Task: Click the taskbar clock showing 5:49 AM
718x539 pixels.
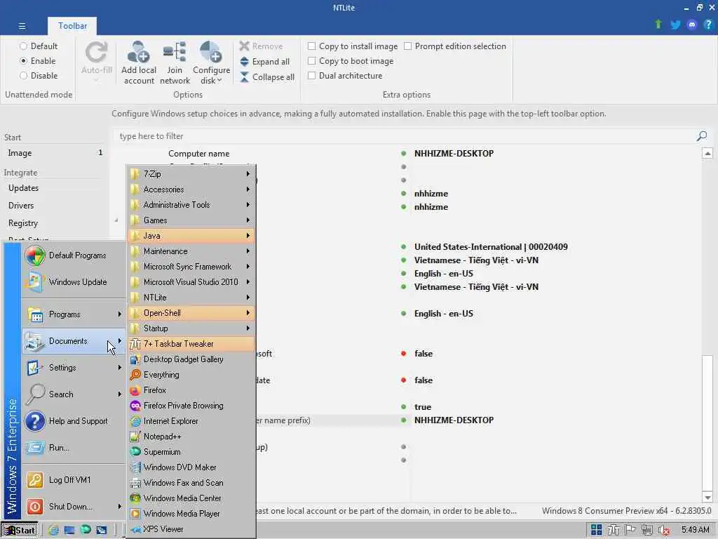Action: [695, 530]
